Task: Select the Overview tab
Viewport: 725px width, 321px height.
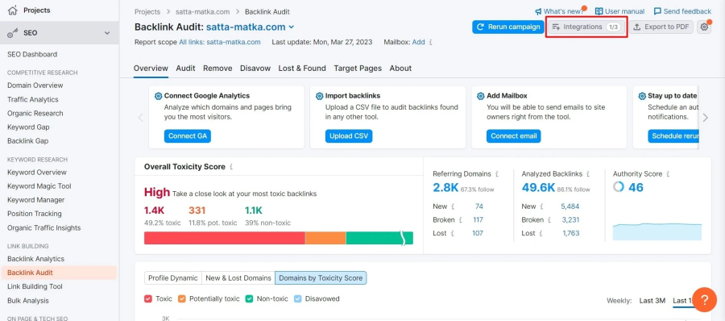Action: pyautogui.click(x=151, y=68)
